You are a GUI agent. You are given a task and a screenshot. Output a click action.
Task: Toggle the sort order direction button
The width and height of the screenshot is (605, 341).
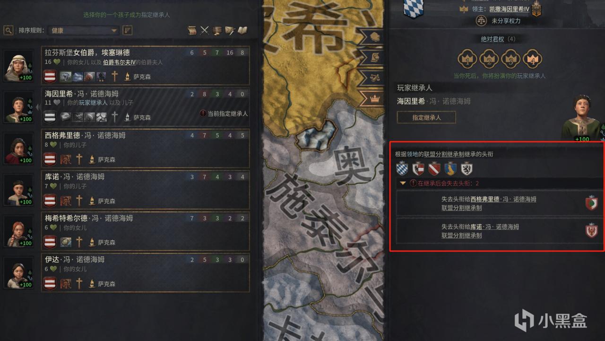pyautogui.click(x=127, y=30)
